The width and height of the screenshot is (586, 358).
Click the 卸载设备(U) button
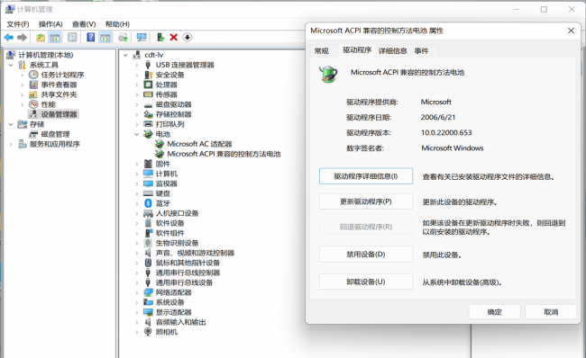(366, 282)
